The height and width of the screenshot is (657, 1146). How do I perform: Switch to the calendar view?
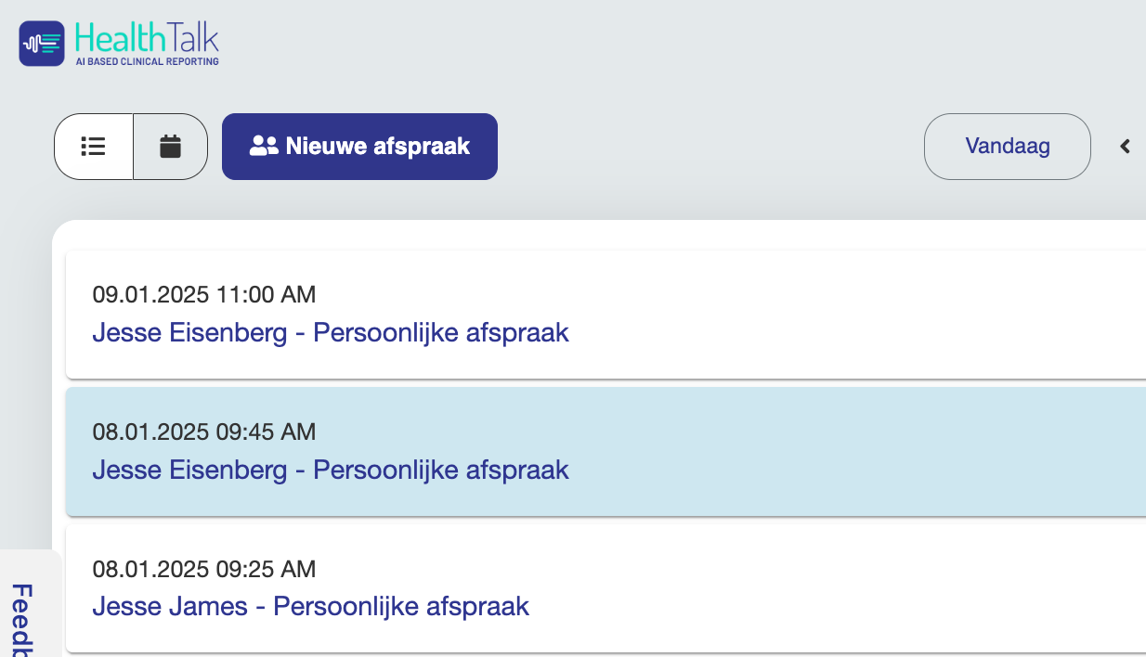(x=170, y=147)
